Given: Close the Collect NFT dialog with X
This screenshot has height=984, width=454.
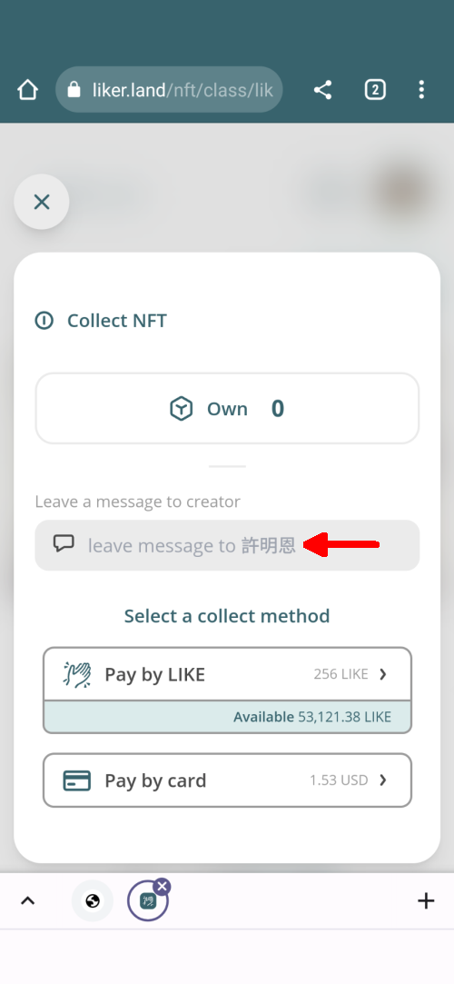Looking at the screenshot, I should click(x=42, y=202).
